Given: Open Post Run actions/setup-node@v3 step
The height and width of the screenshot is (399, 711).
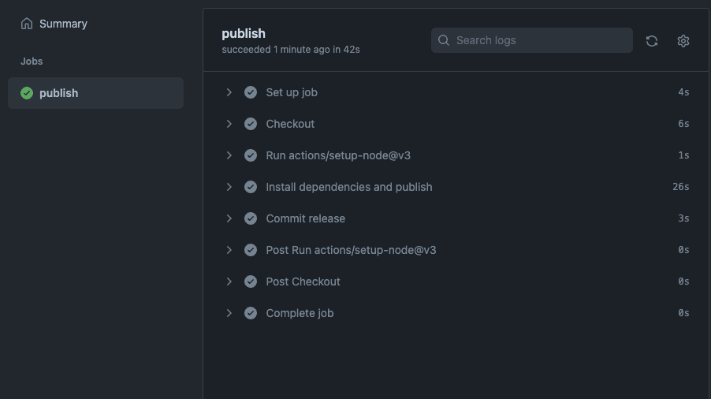Looking at the screenshot, I should click(x=351, y=250).
